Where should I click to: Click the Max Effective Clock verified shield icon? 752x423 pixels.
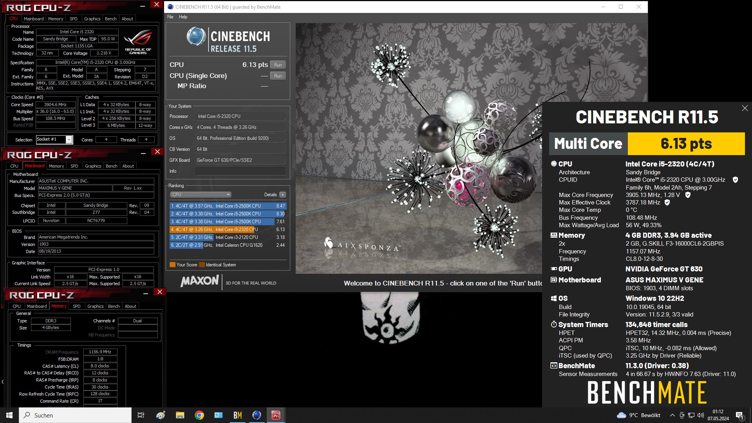(x=667, y=202)
